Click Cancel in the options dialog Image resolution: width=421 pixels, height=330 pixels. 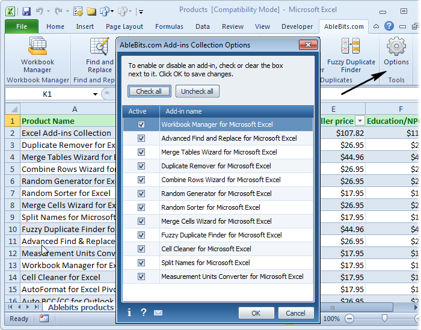point(295,313)
